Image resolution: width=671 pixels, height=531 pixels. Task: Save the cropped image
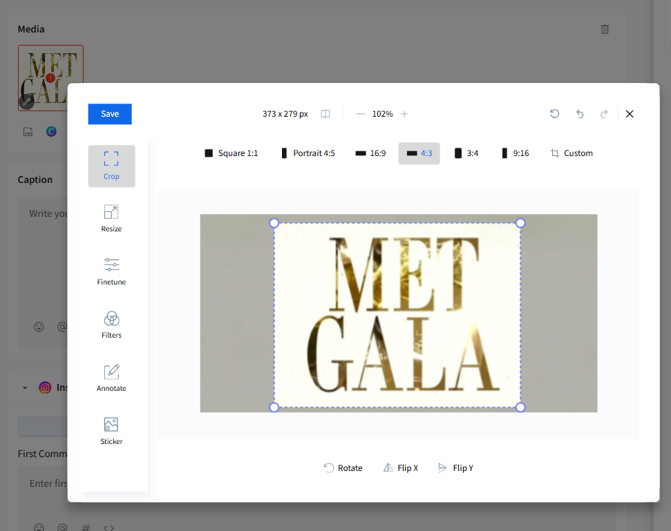(x=110, y=114)
